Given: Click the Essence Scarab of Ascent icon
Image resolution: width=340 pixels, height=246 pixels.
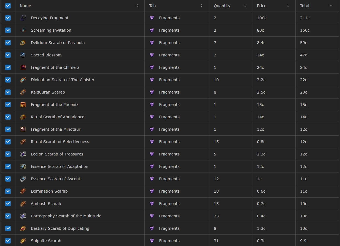Looking at the screenshot, I should [x=23, y=179].
